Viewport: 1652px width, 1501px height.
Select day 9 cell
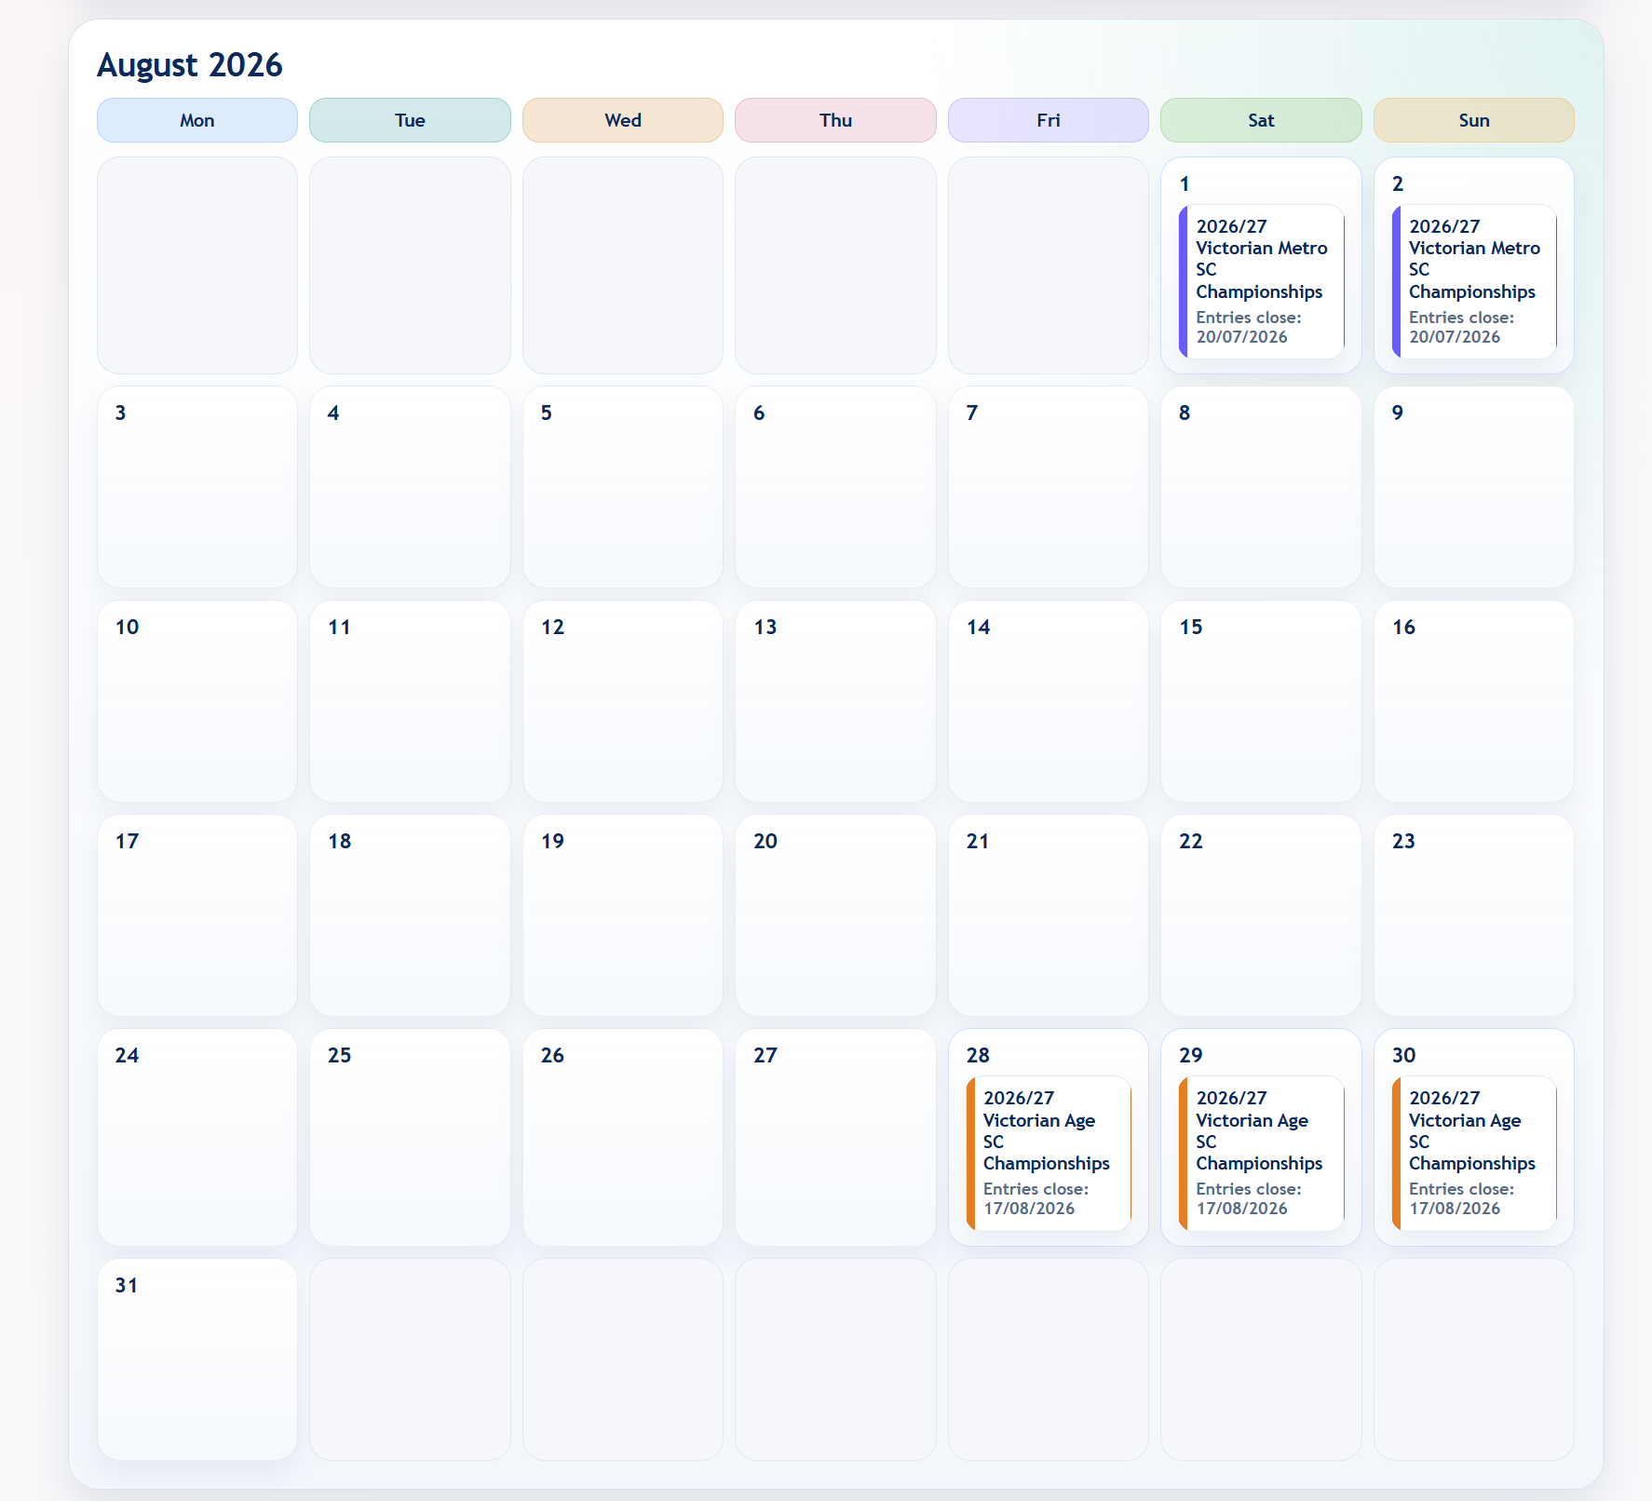click(1474, 487)
